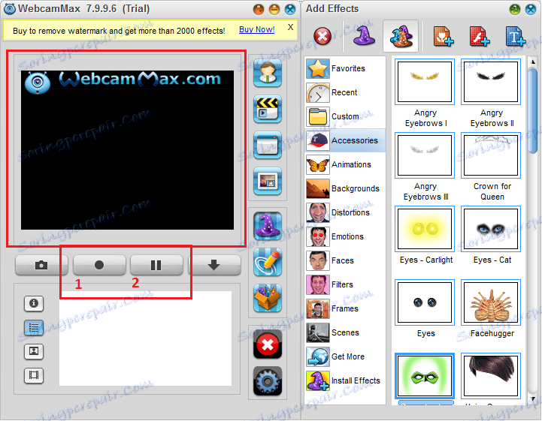Click the orange pin button on the WebcamMax title bar
The height and width of the screenshot is (421, 542).
[258, 9]
